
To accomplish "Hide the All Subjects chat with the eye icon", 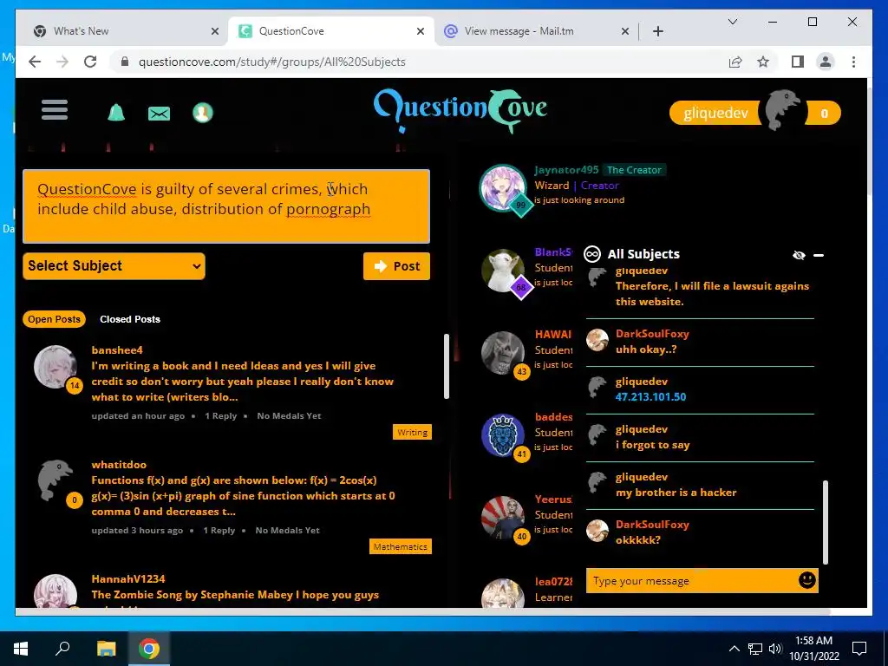I will pos(799,256).
